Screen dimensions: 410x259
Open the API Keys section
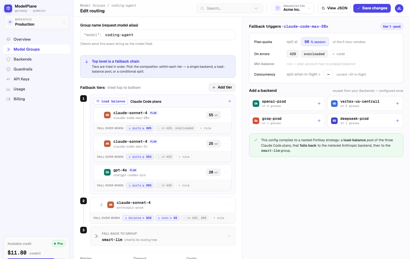[x=36, y=79]
